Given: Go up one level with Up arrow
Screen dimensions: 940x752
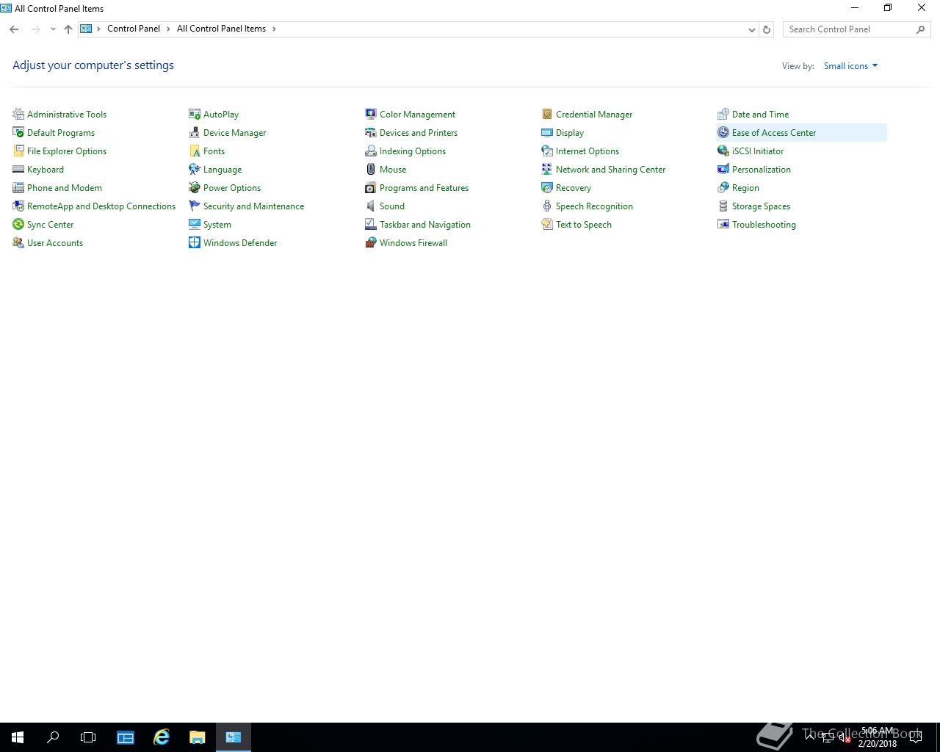Looking at the screenshot, I should [x=68, y=29].
